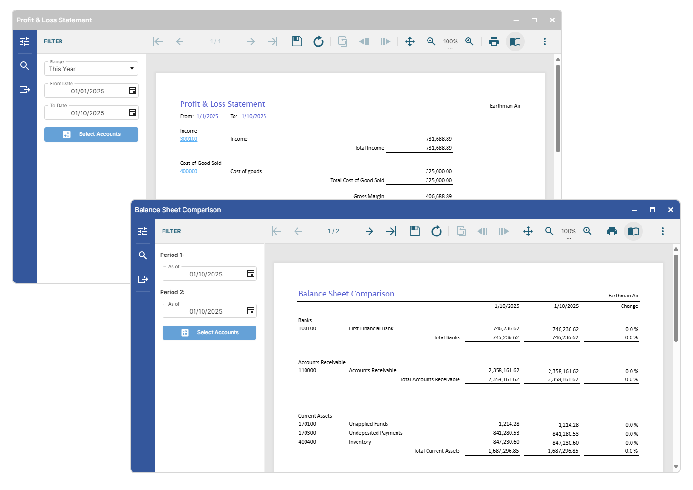Jump to the last page of Balance Sheet report
The width and height of the screenshot is (693, 490).
pyautogui.click(x=391, y=231)
